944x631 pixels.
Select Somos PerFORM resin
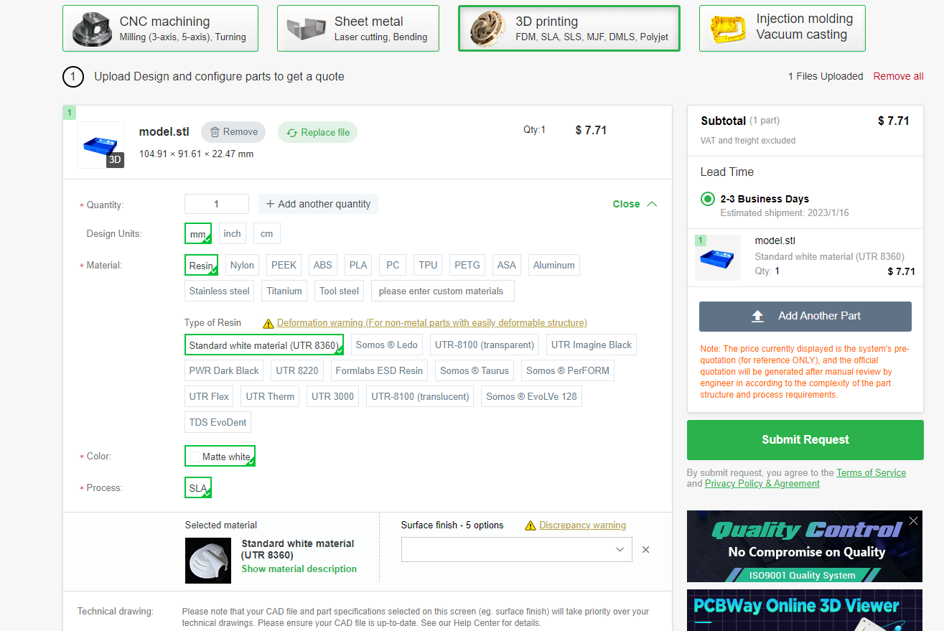pyautogui.click(x=568, y=371)
